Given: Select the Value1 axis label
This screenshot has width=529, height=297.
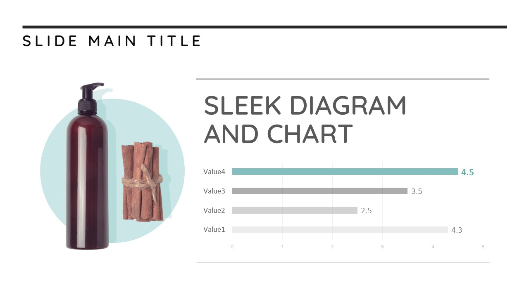Looking at the screenshot, I should [214, 230].
